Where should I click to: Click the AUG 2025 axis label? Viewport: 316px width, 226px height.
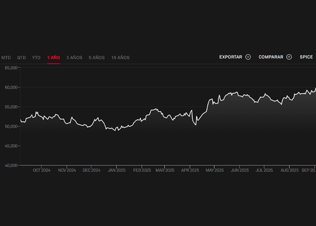(289, 170)
